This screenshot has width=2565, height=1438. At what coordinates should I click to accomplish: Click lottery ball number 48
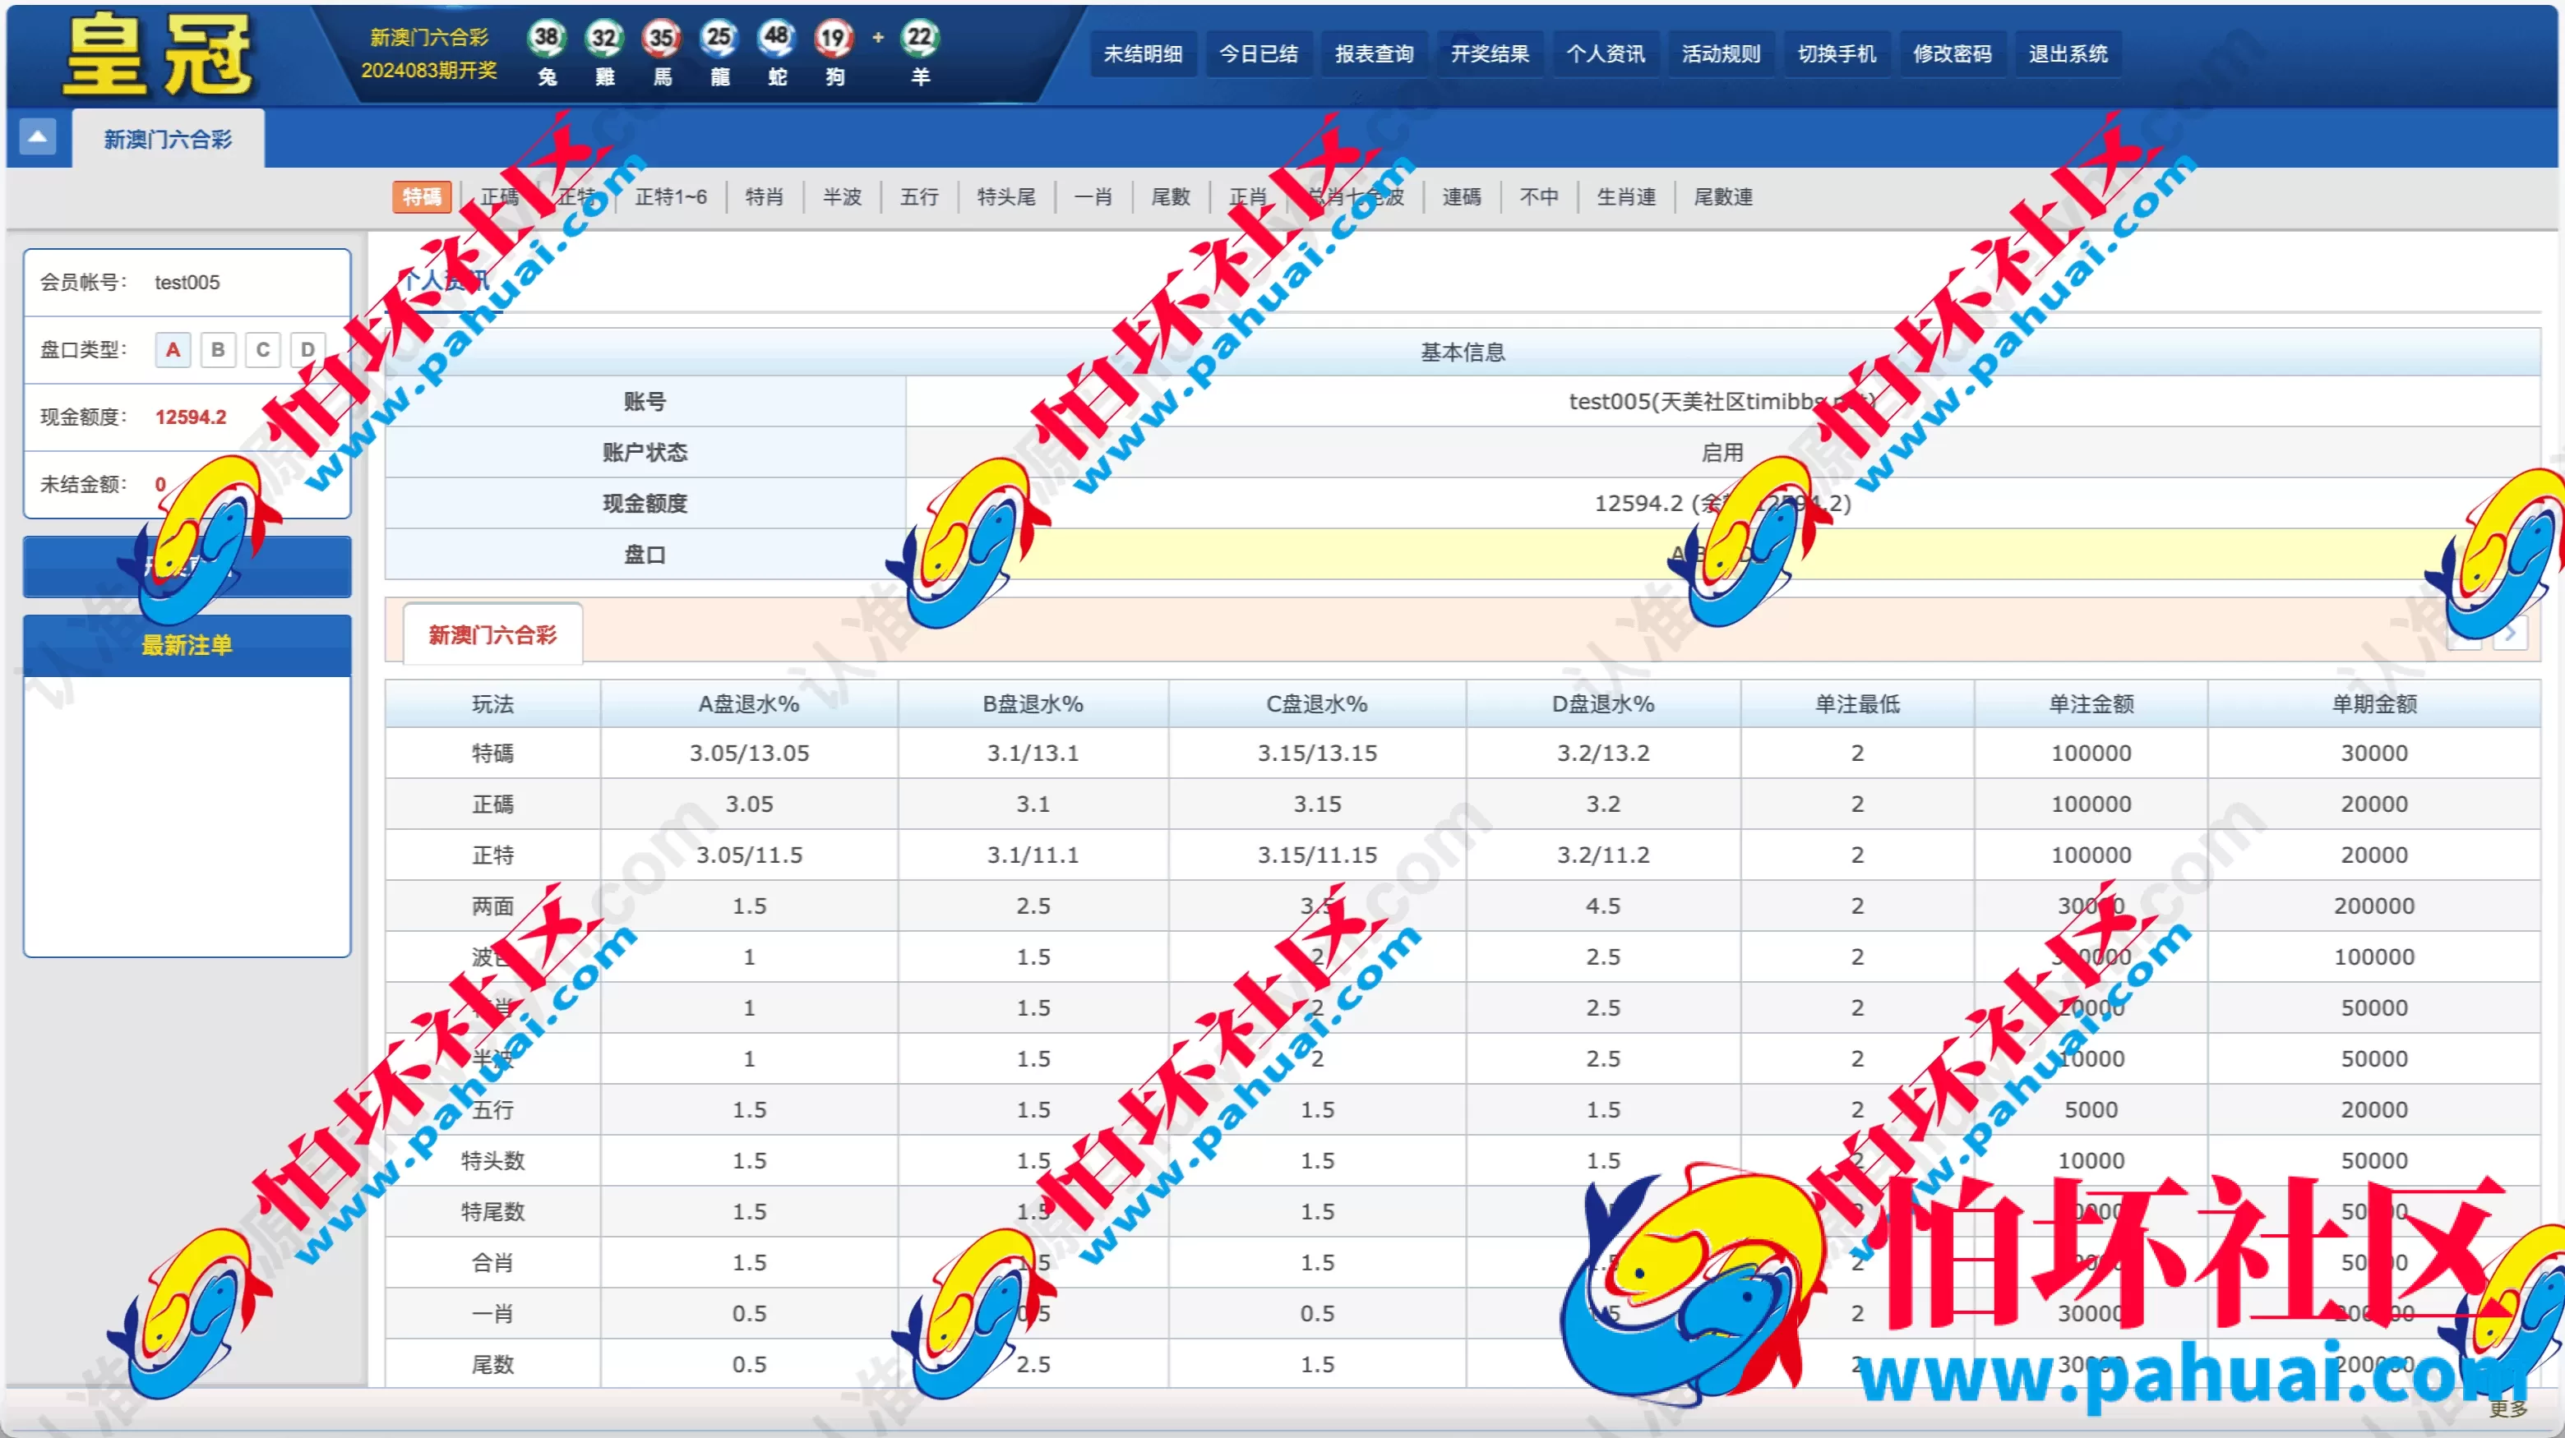(x=777, y=38)
